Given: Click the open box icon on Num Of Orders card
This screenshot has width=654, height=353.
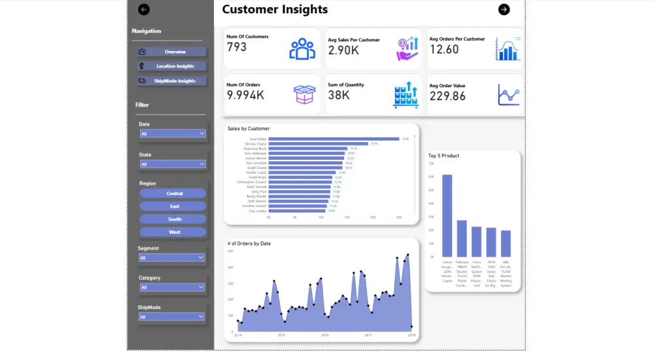Looking at the screenshot, I should [305, 94].
